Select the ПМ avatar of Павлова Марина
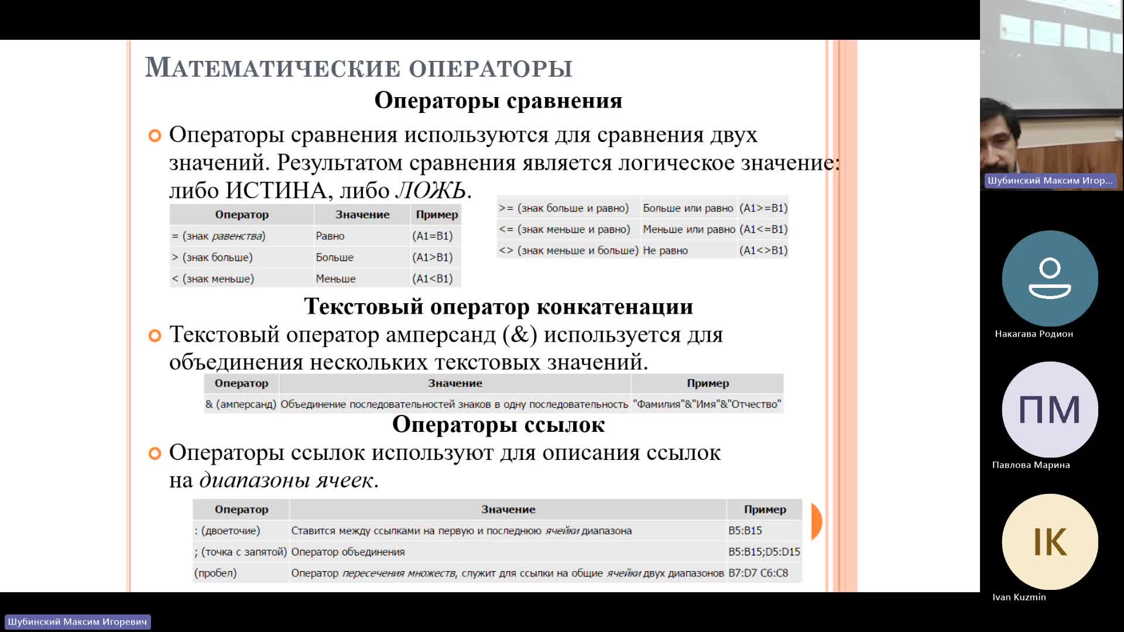The height and width of the screenshot is (632, 1124). point(1050,410)
